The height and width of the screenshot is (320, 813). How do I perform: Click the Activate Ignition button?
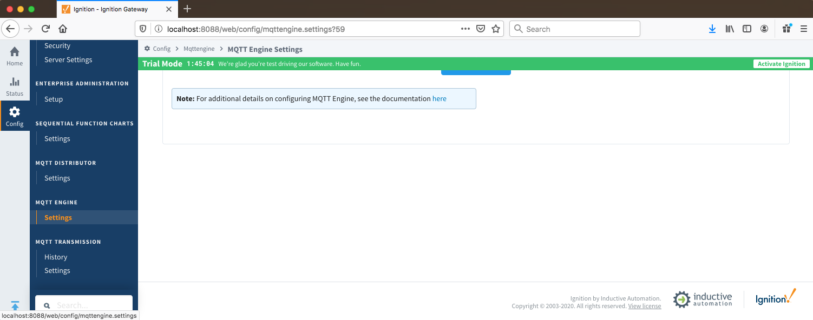coord(781,64)
